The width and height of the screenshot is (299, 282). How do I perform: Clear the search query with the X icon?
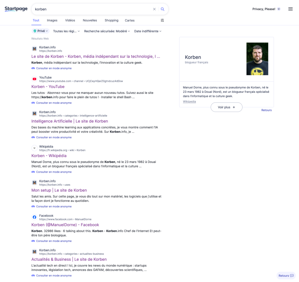[x=154, y=9]
